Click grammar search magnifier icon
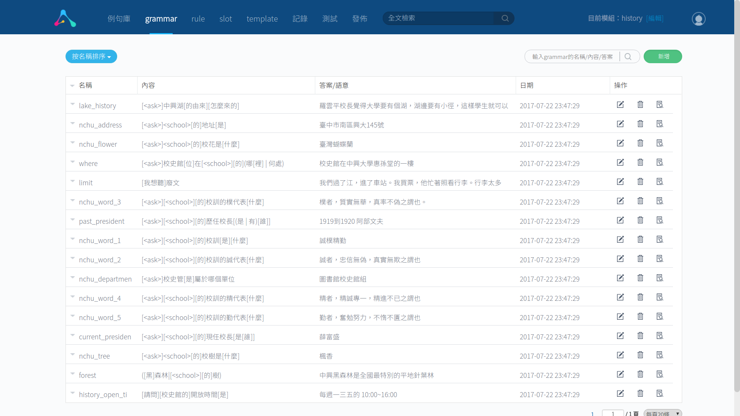 pyautogui.click(x=628, y=57)
